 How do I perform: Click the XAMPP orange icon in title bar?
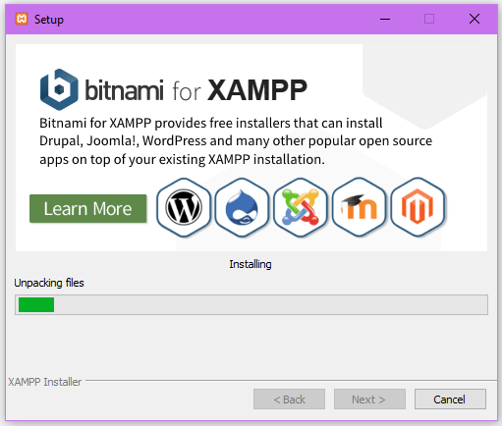22,19
